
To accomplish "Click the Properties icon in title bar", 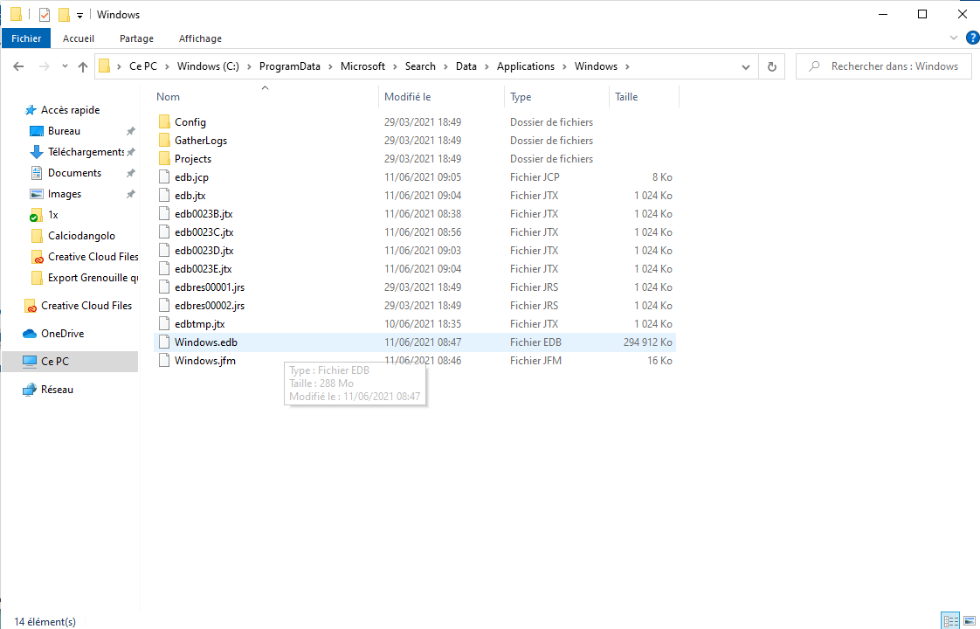I will [x=45, y=15].
